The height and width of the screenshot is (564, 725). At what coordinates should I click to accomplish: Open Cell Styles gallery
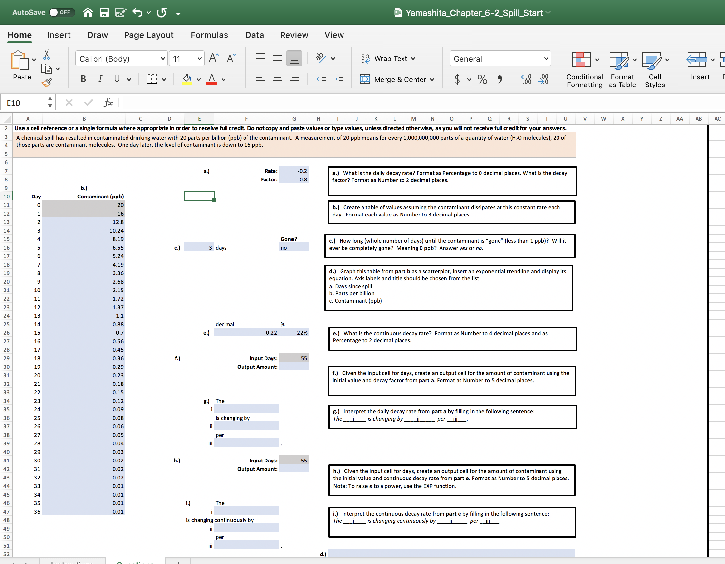[655, 70]
